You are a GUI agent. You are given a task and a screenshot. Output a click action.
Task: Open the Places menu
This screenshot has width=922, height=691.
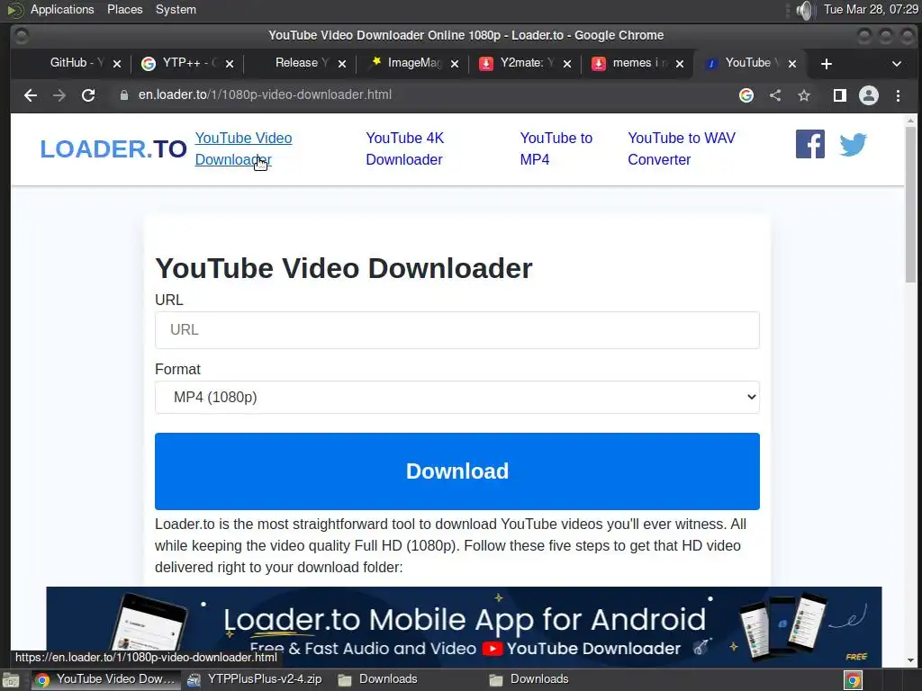point(124,9)
